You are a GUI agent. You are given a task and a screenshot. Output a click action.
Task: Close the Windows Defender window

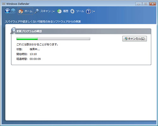[x=153, y=4]
